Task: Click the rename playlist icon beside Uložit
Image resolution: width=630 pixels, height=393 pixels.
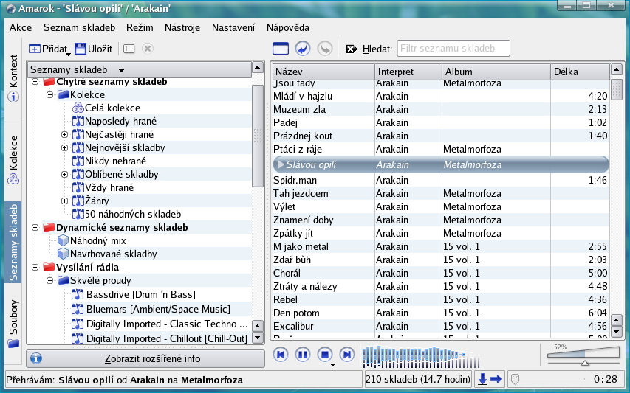Action: pos(129,49)
